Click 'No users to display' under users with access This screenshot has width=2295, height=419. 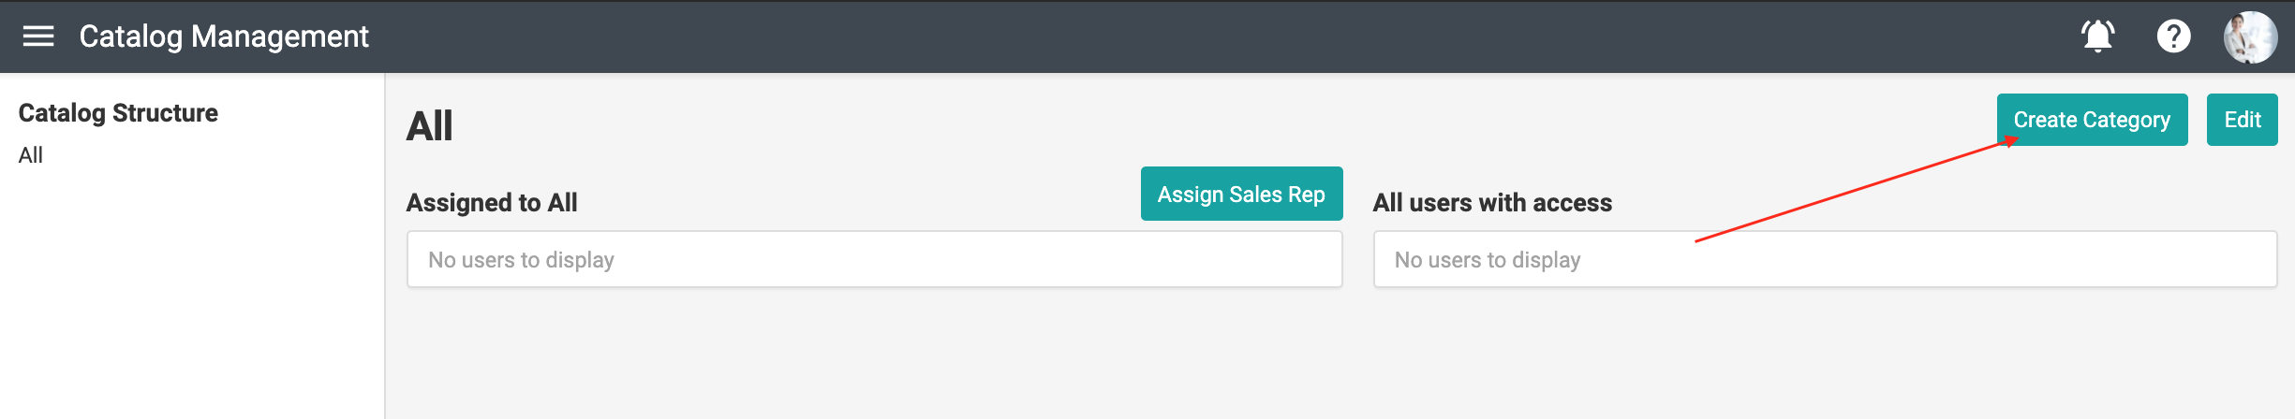click(x=1488, y=260)
